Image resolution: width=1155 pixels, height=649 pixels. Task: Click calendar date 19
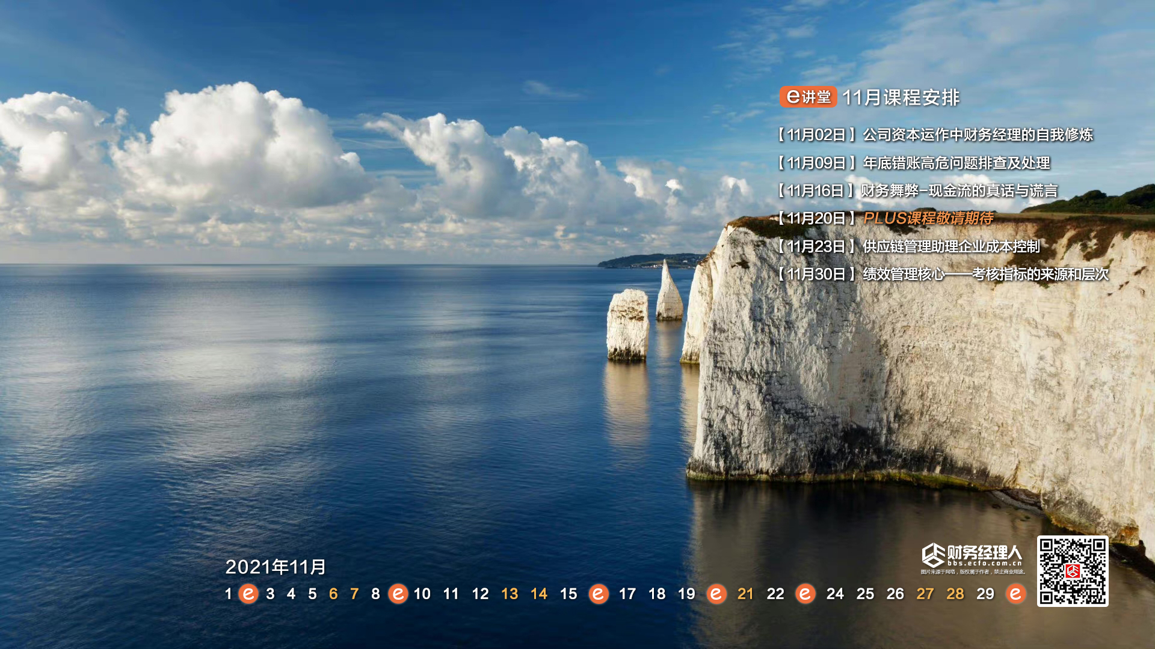coord(686,594)
